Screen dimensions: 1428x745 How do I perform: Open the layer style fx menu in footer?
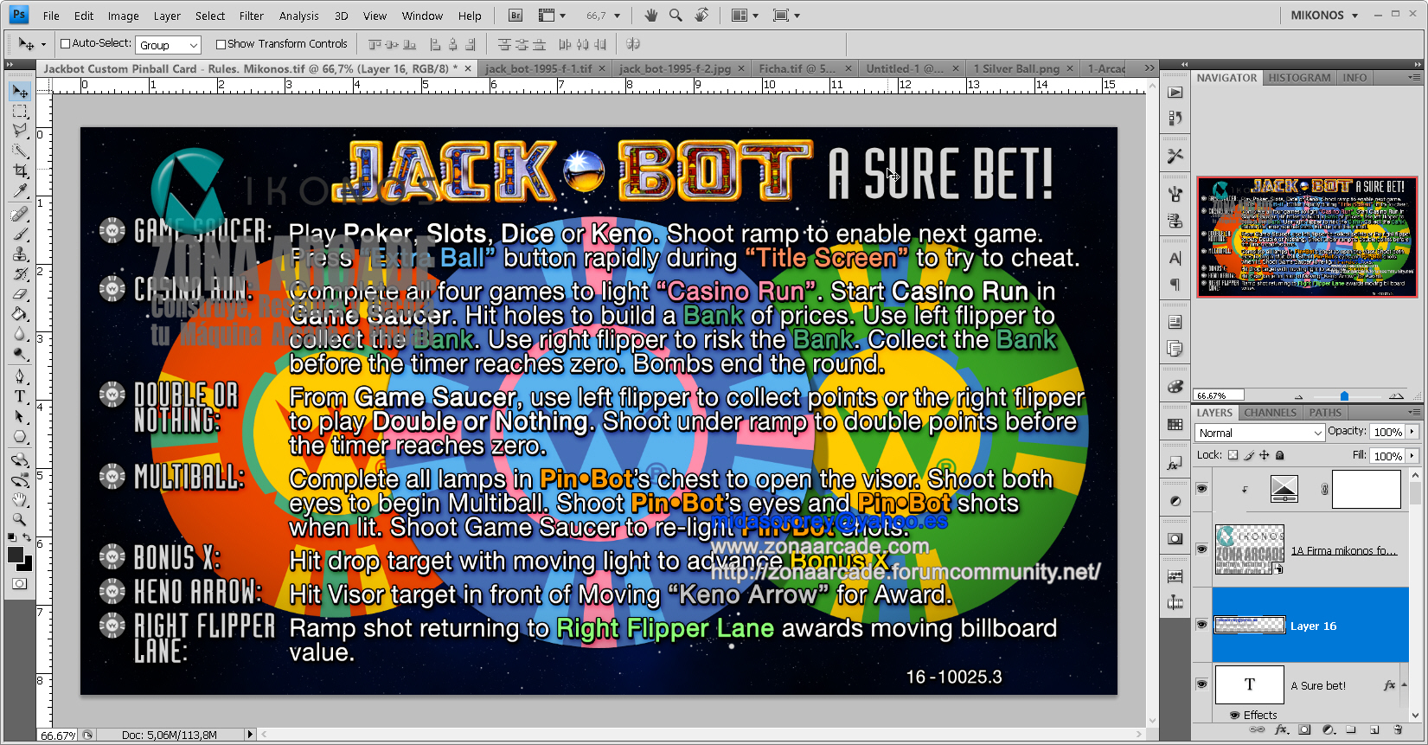click(1281, 729)
